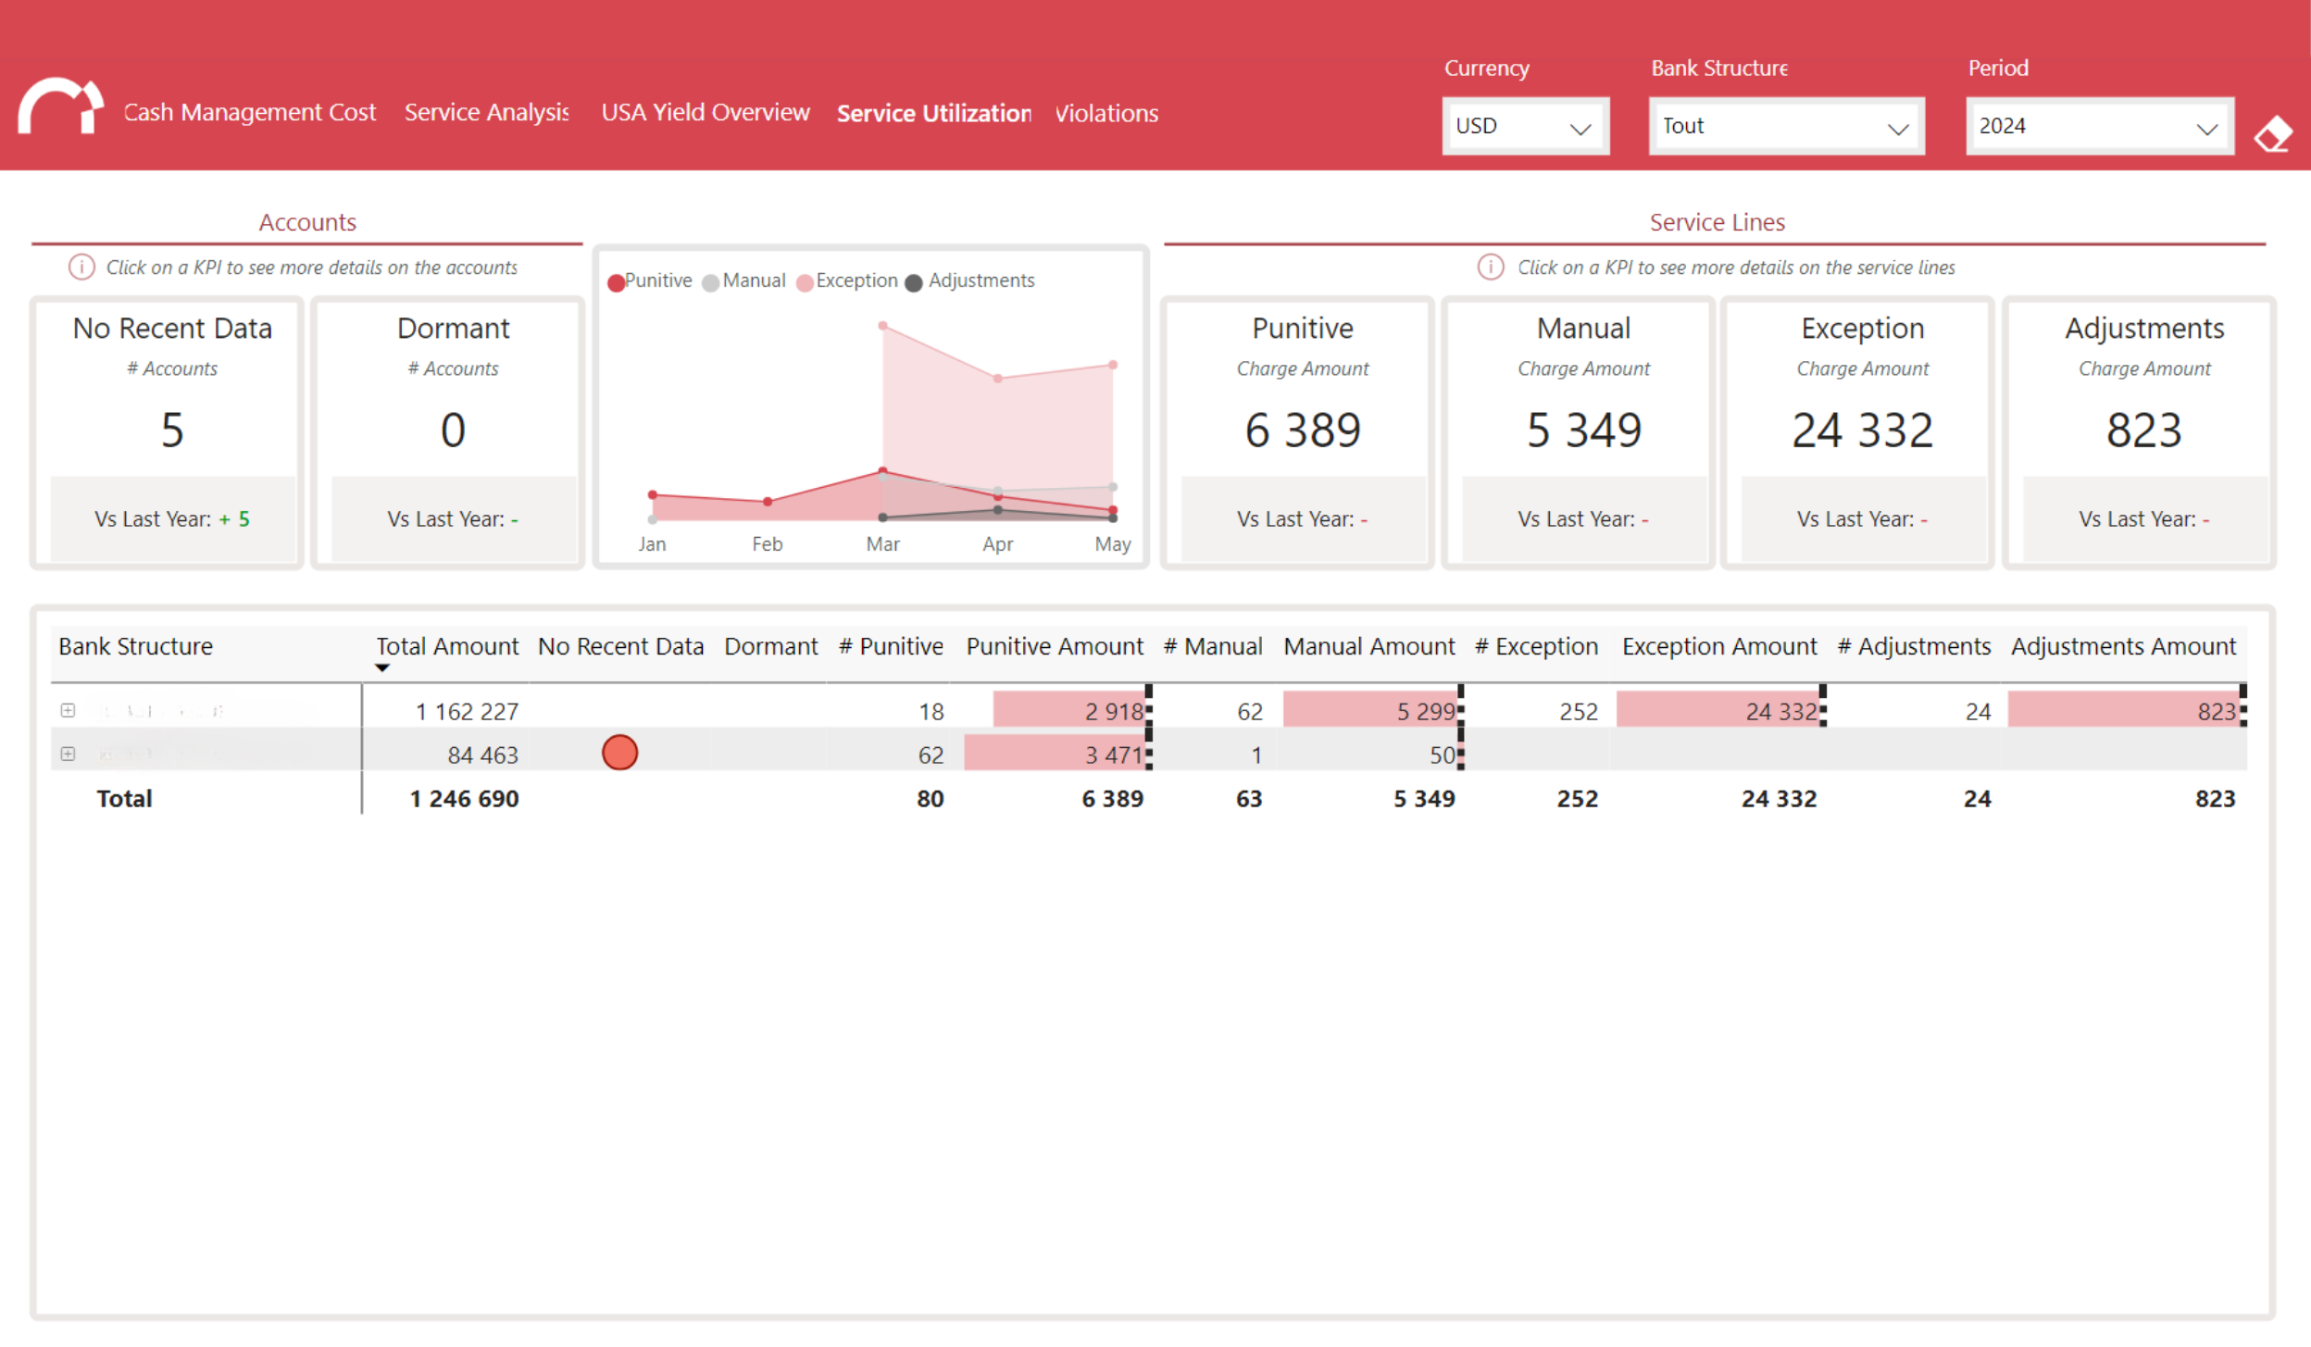Click the Service Lines info icon
Viewport: 2311px width, 1347px height.
[1490, 268]
